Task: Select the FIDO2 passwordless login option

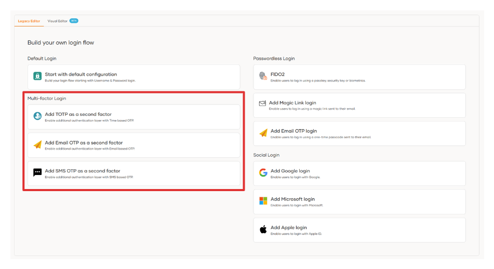Action: point(359,77)
